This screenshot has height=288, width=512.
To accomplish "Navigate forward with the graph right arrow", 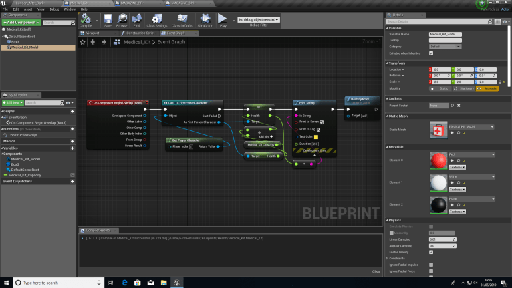I will click(x=104, y=42).
